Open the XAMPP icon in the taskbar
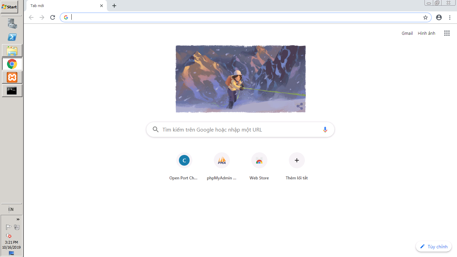457x257 pixels. 12,77
